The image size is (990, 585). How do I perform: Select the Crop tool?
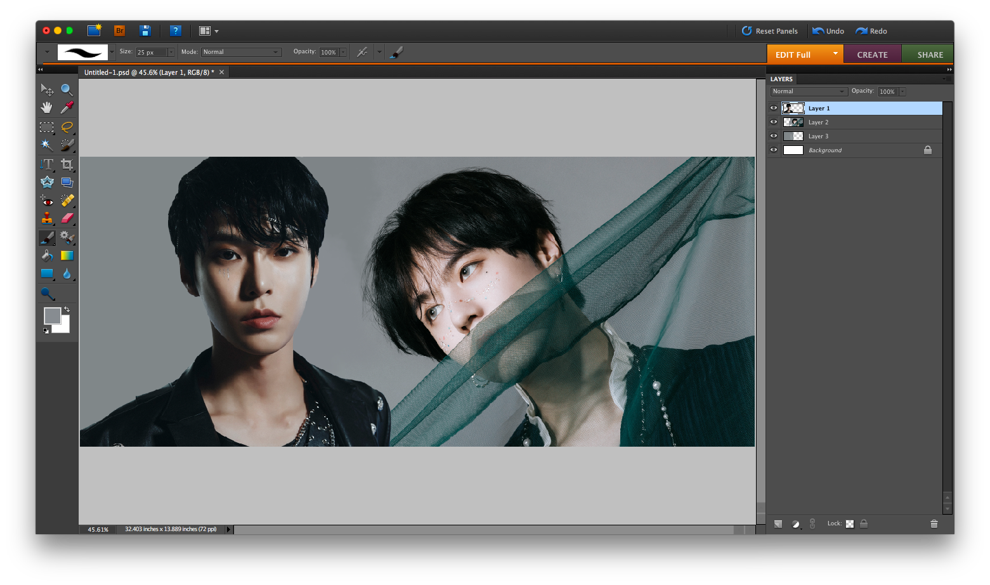(x=67, y=164)
